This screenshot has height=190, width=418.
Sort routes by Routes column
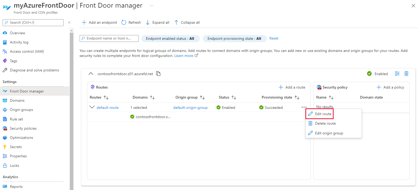point(99,97)
